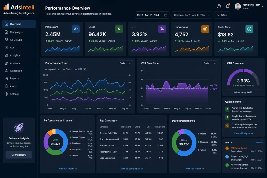Open the vertical three-dot options menu
This screenshot has width=267, height=178.
click(261, 15)
